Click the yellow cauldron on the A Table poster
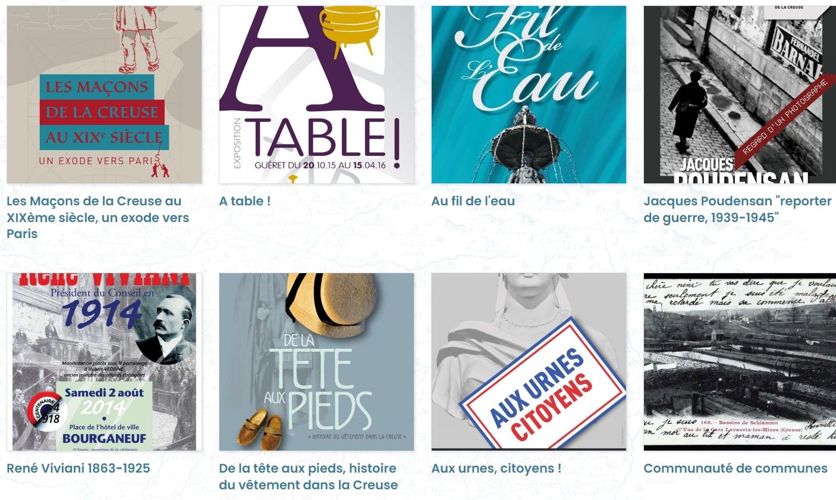The image size is (836, 500). 350,25
